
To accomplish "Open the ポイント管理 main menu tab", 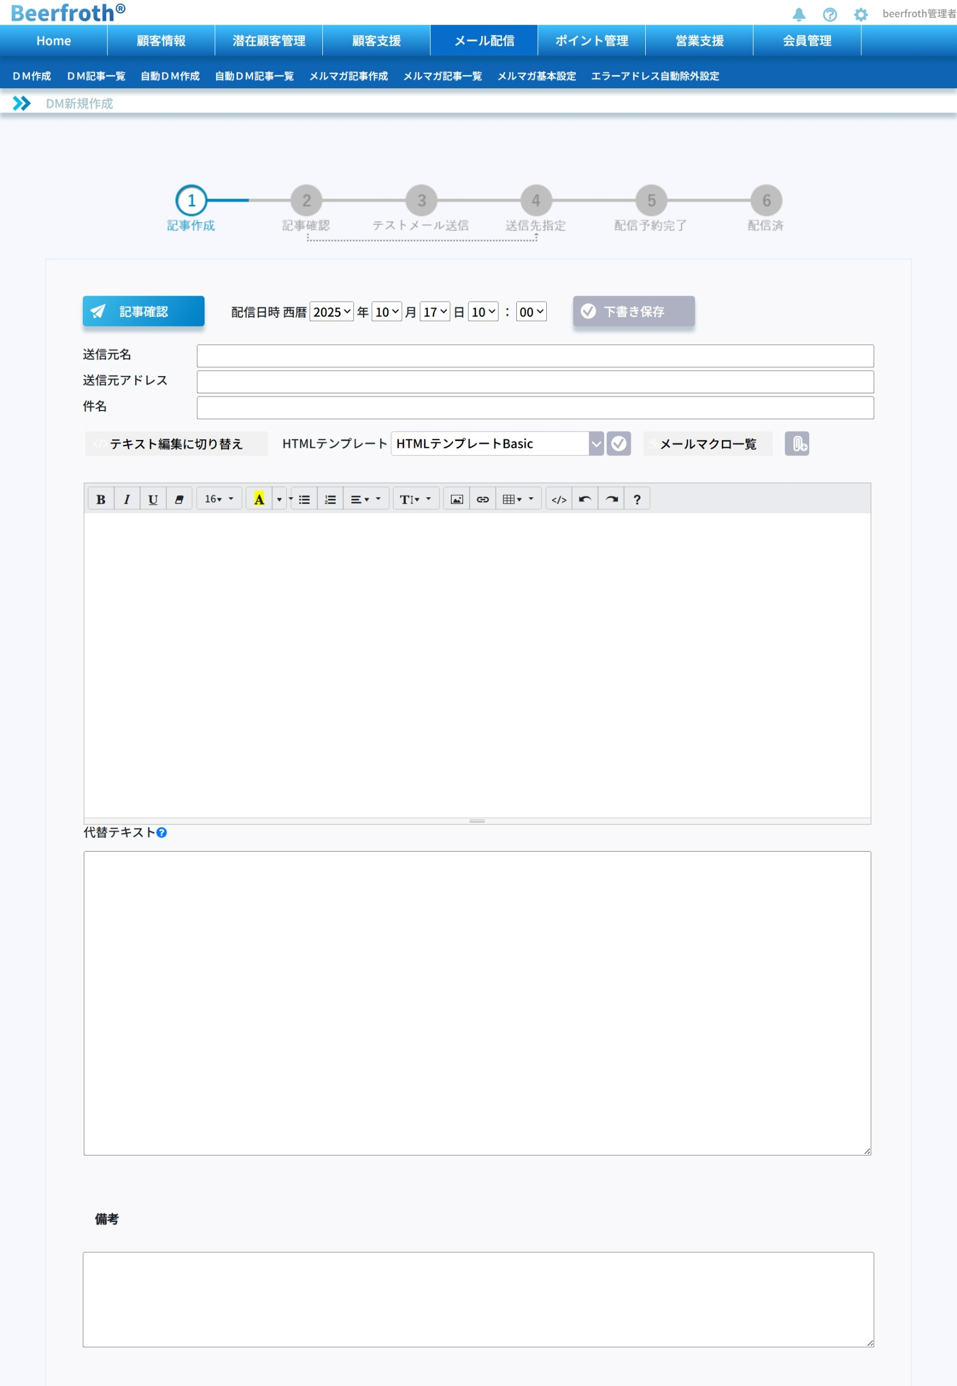I will pyautogui.click(x=591, y=41).
